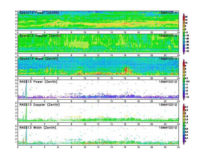This screenshot has width=205, height=158.
Task: Click the bottom arrow cap of the top colorbar
Action: pos(184,53)
